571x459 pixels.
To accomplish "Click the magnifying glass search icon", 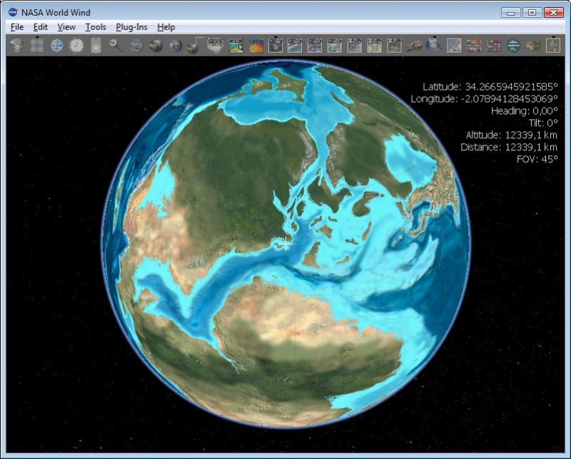I will (116, 46).
